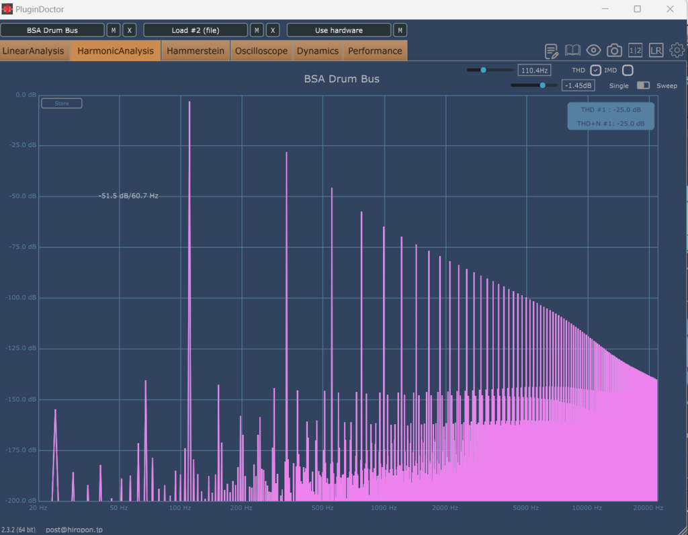Minimize the PluginDoctor window
Viewport: 688px width, 535px height.
click(x=605, y=9)
